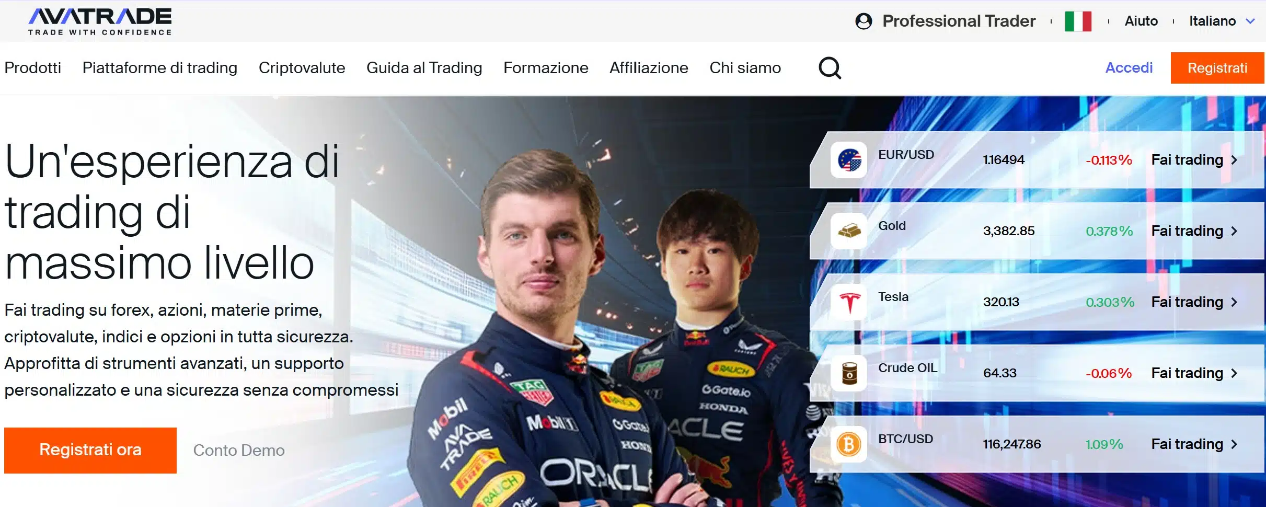The height and width of the screenshot is (507, 1266).
Task: Select the Gold bars icon
Action: (x=849, y=231)
